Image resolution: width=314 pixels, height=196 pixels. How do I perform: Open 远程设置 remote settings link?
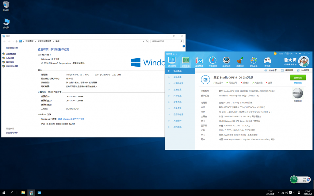tap(10, 58)
